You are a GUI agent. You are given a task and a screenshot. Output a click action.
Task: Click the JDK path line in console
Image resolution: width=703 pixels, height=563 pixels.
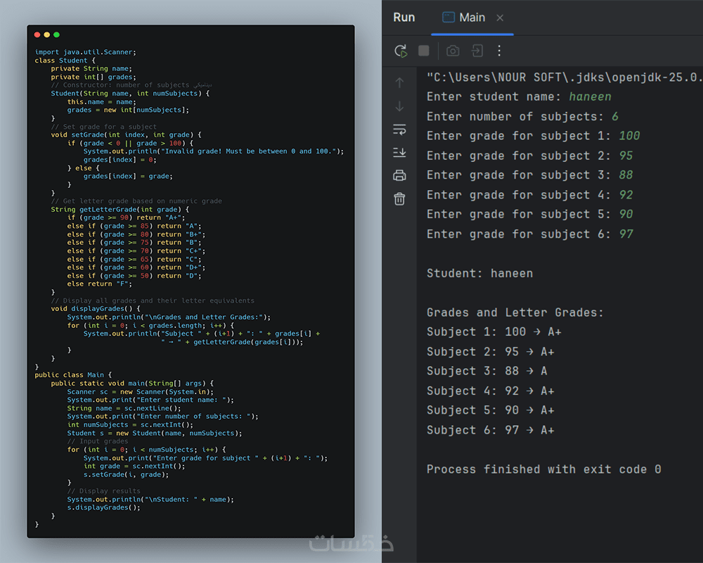(562, 77)
